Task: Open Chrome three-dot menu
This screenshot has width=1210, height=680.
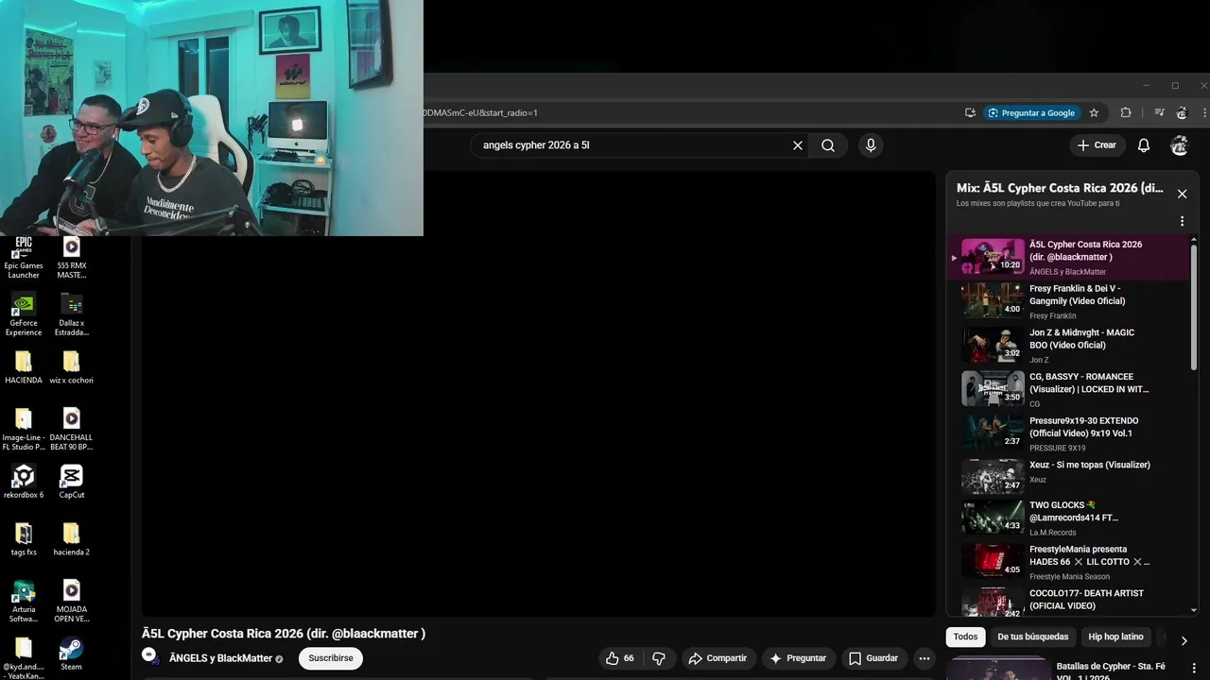Action: coord(1204,112)
